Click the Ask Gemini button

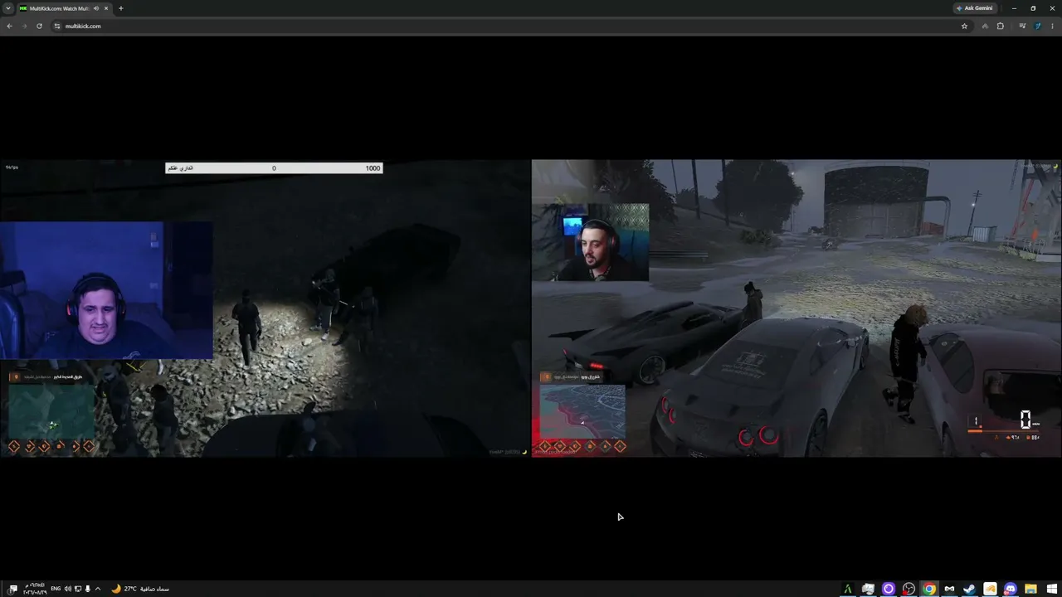point(975,8)
